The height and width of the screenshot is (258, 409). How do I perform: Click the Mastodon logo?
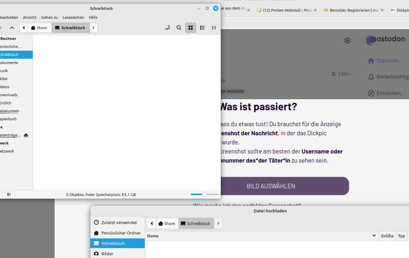point(385,40)
